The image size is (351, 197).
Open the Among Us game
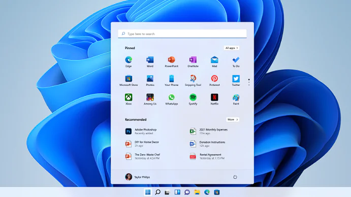point(150,100)
